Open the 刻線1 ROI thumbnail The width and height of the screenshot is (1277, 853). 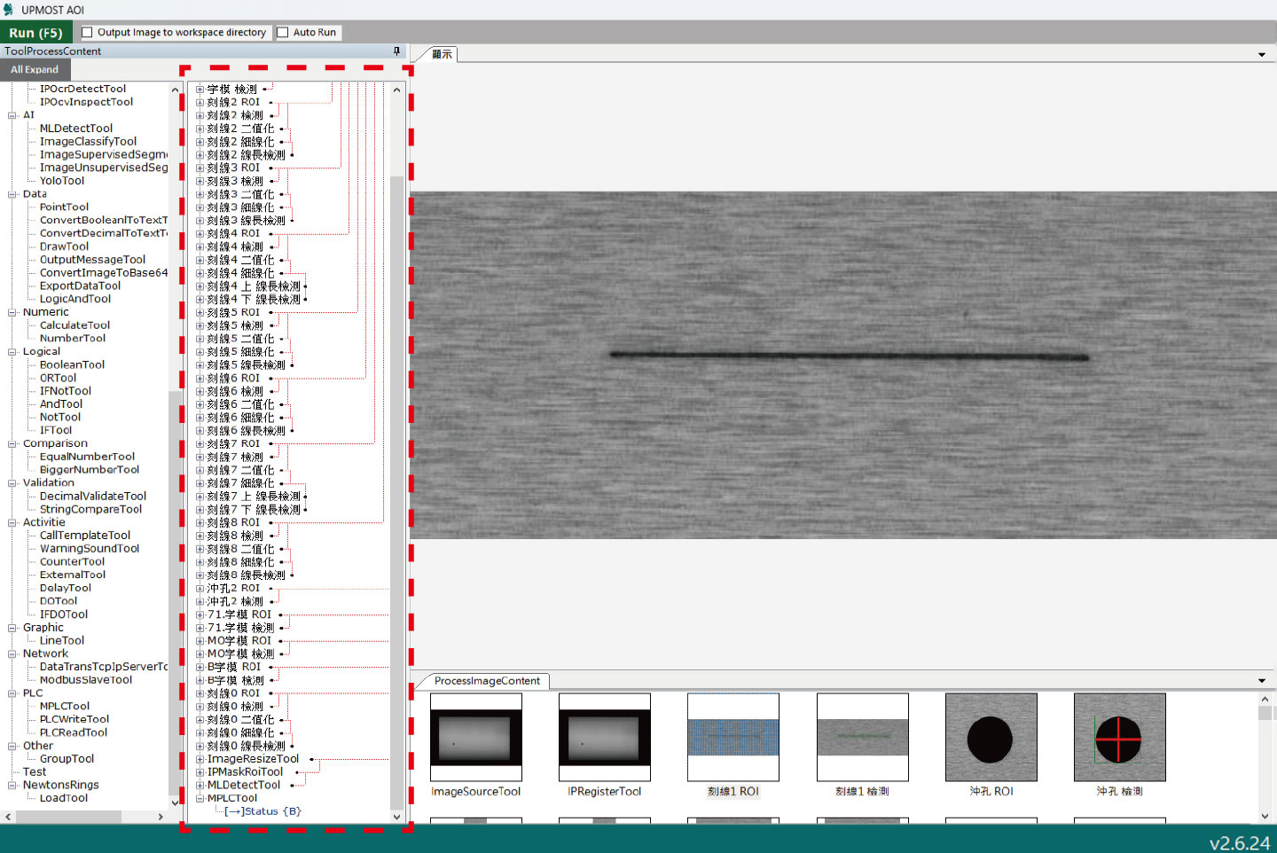[x=733, y=738]
